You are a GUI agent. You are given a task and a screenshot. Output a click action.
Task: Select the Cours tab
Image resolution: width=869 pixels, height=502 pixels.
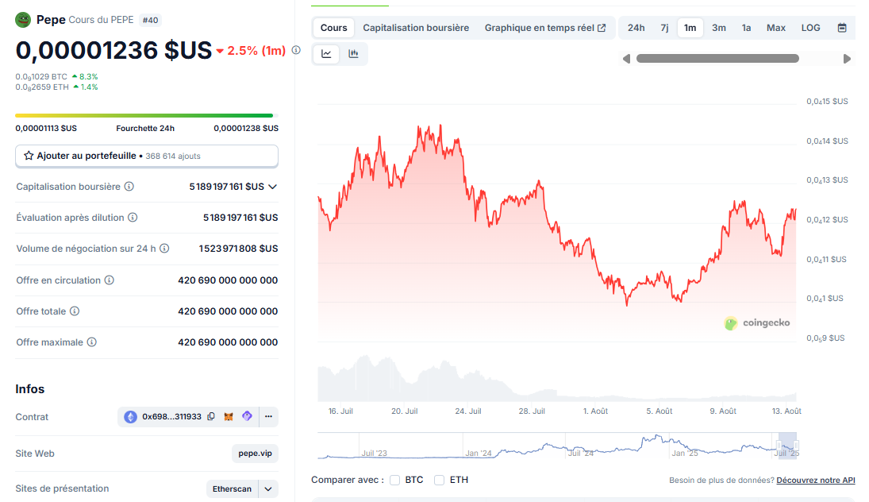point(333,28)
